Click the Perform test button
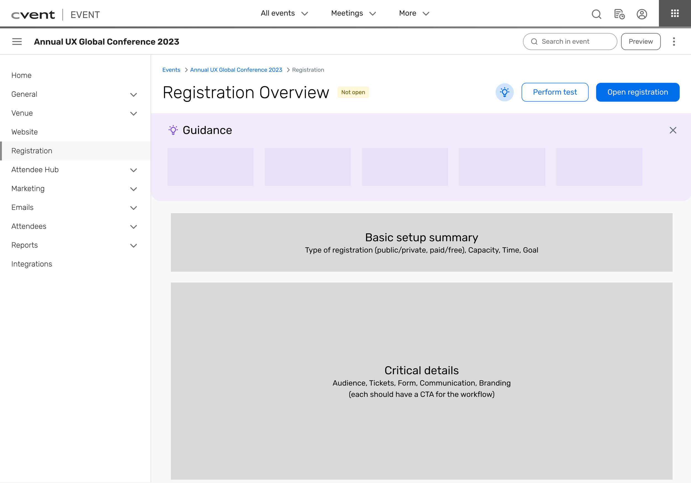 tap(555, 92)
